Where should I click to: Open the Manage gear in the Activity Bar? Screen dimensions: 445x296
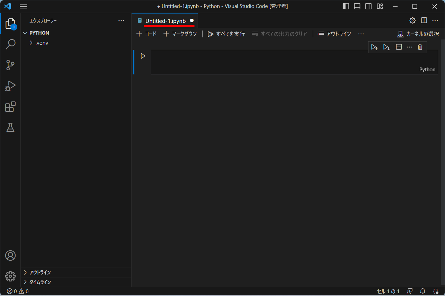pyautogui.click(x=10, y=276)
